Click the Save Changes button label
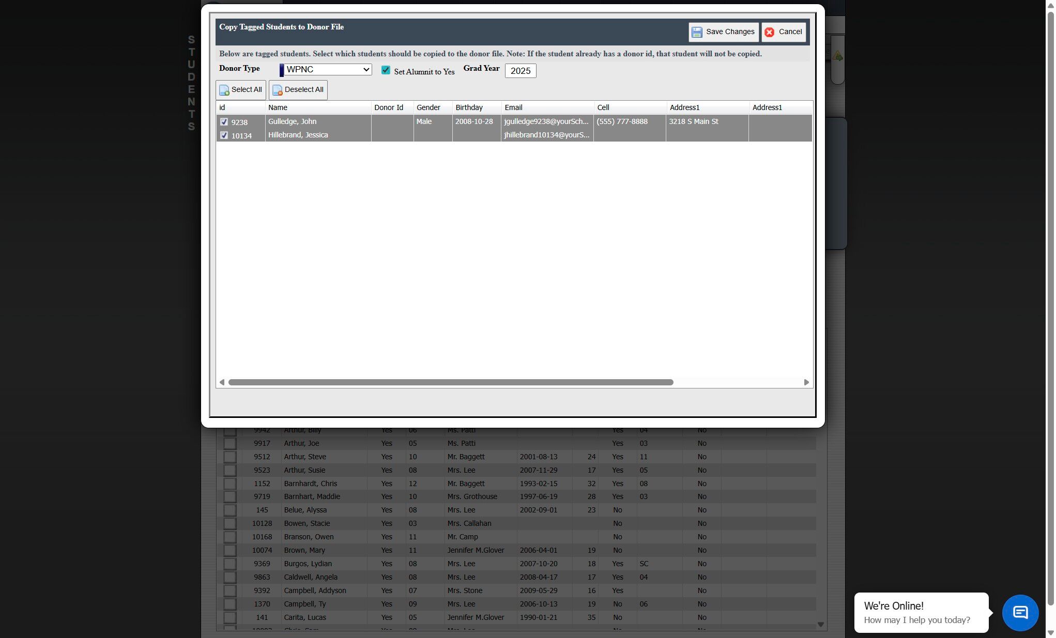The image size is (1056, 638). [730, 32]
